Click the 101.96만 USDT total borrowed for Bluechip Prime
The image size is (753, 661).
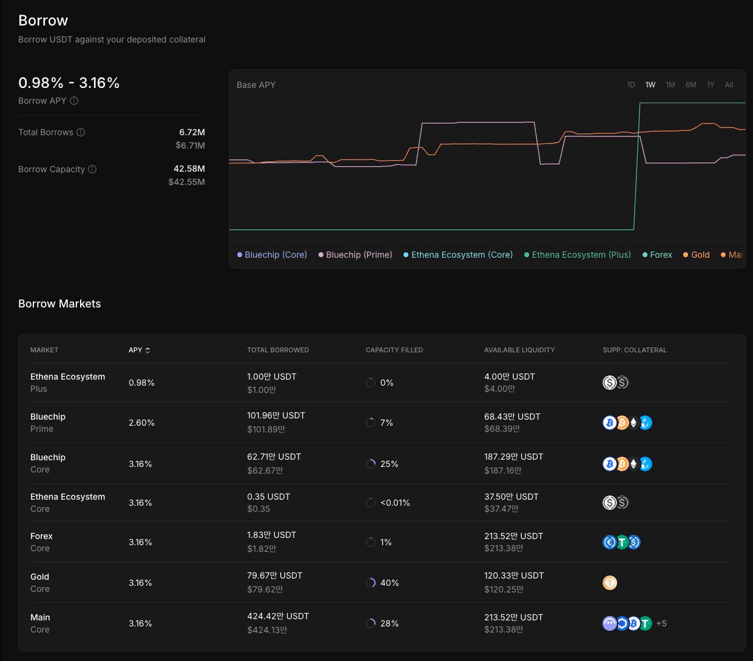point(276,415)
